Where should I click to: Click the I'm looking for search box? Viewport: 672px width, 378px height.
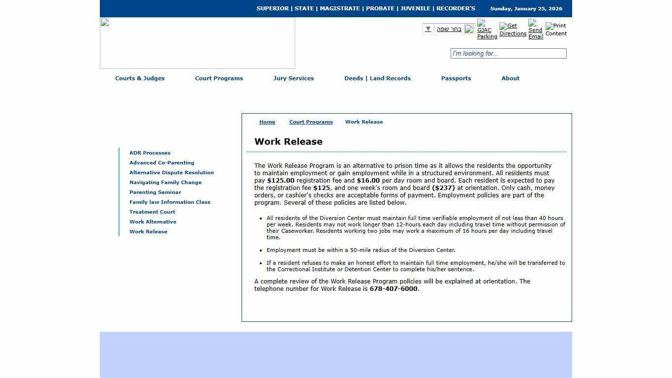tap(508, 53)
